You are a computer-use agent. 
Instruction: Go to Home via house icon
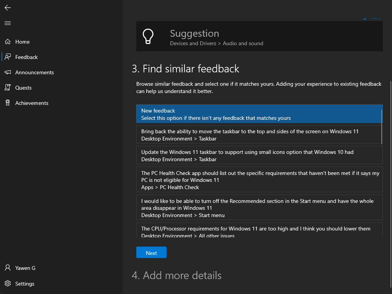click(x=8, y=42)
